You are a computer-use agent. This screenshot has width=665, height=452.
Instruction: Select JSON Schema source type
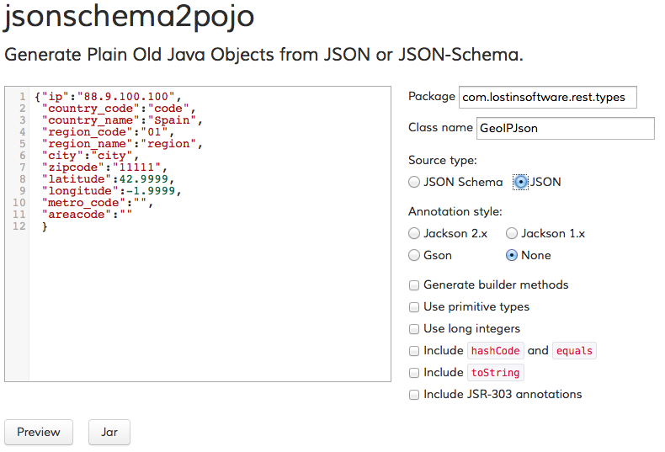click(414, 183)
